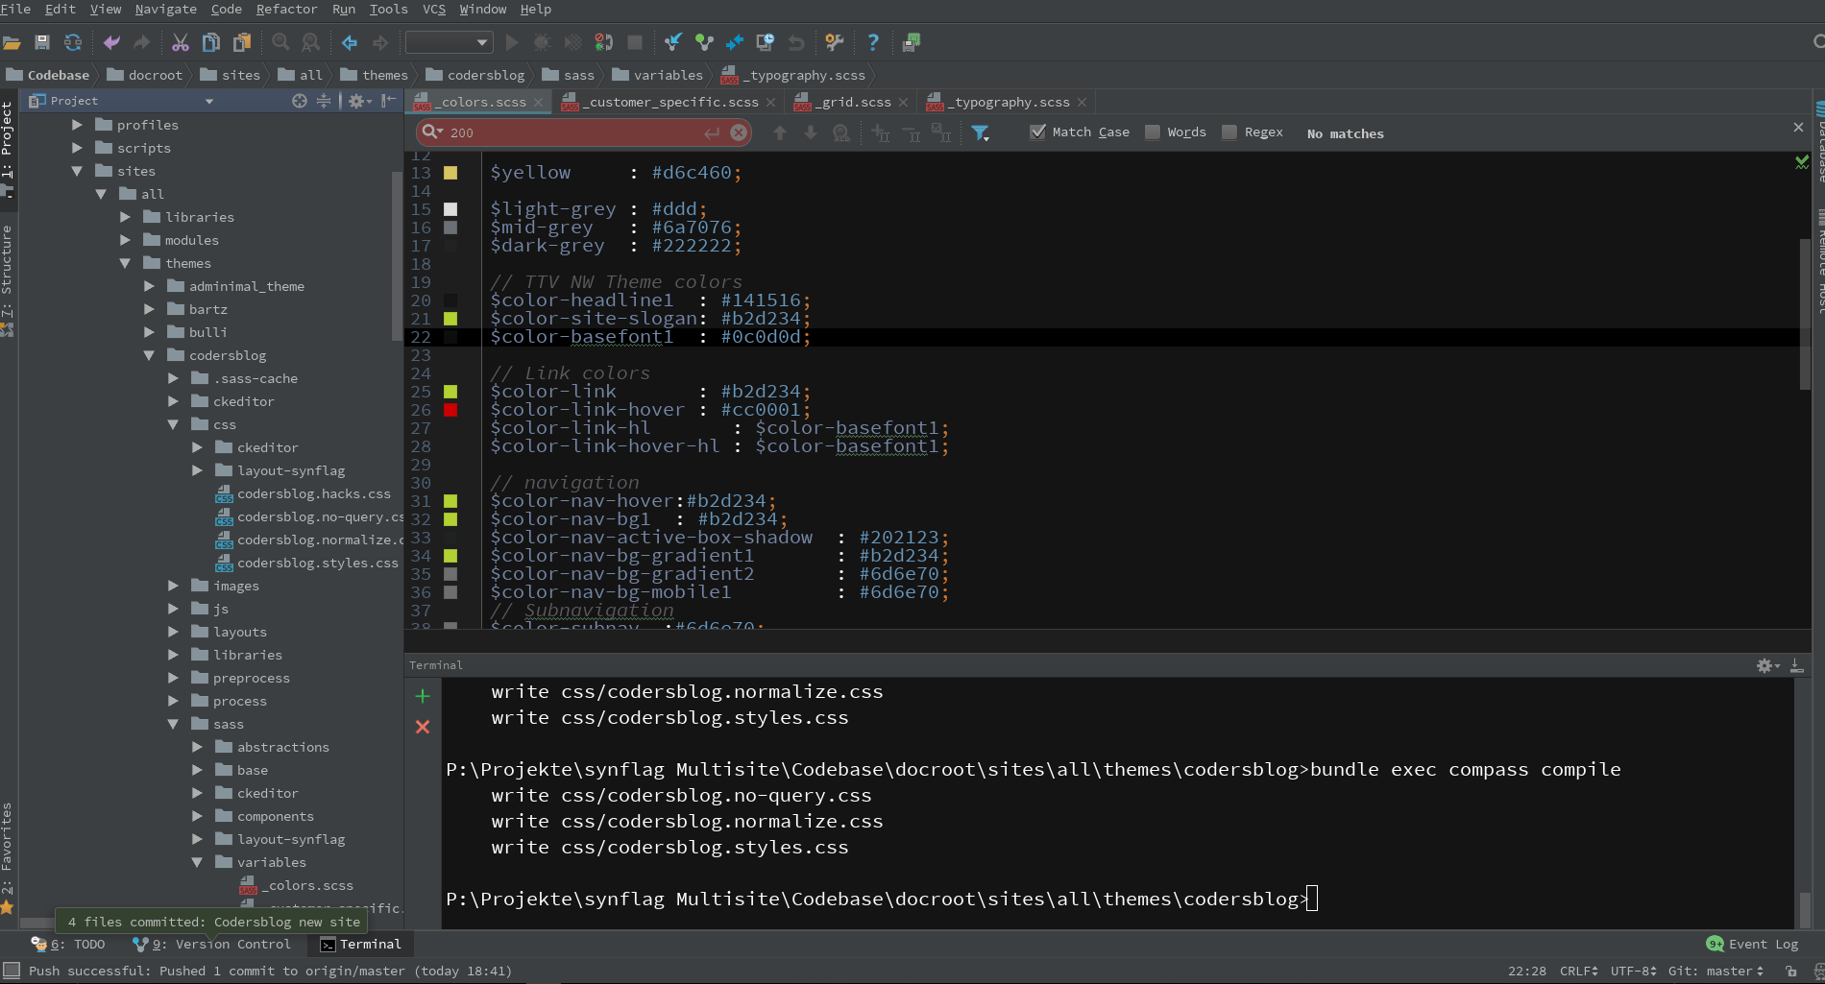Image resolution: width=1825 pixels, height=984 pixels.
Task: Expand the profiles folder in project tree
Action: point(77,125)
